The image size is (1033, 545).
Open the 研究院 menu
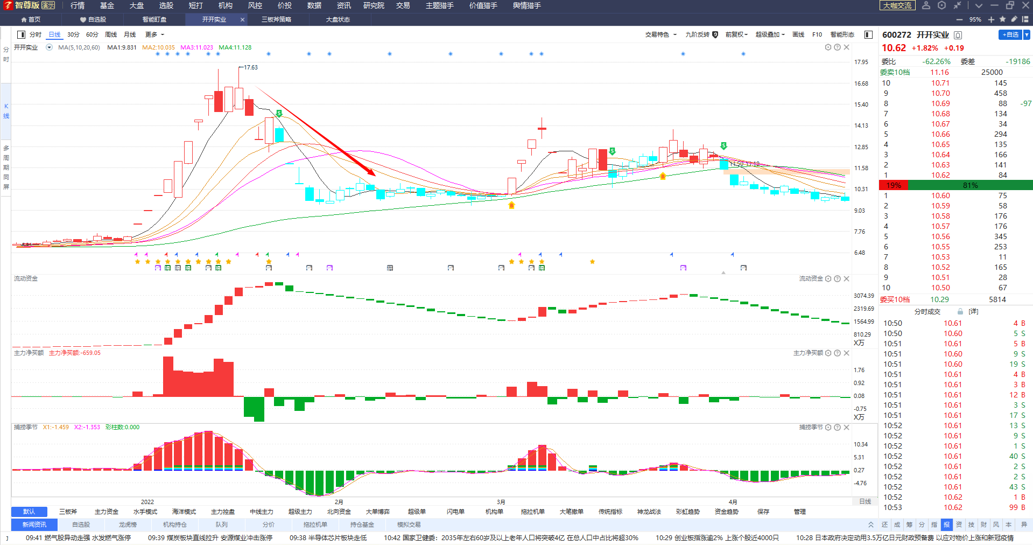tap(374, 5)
